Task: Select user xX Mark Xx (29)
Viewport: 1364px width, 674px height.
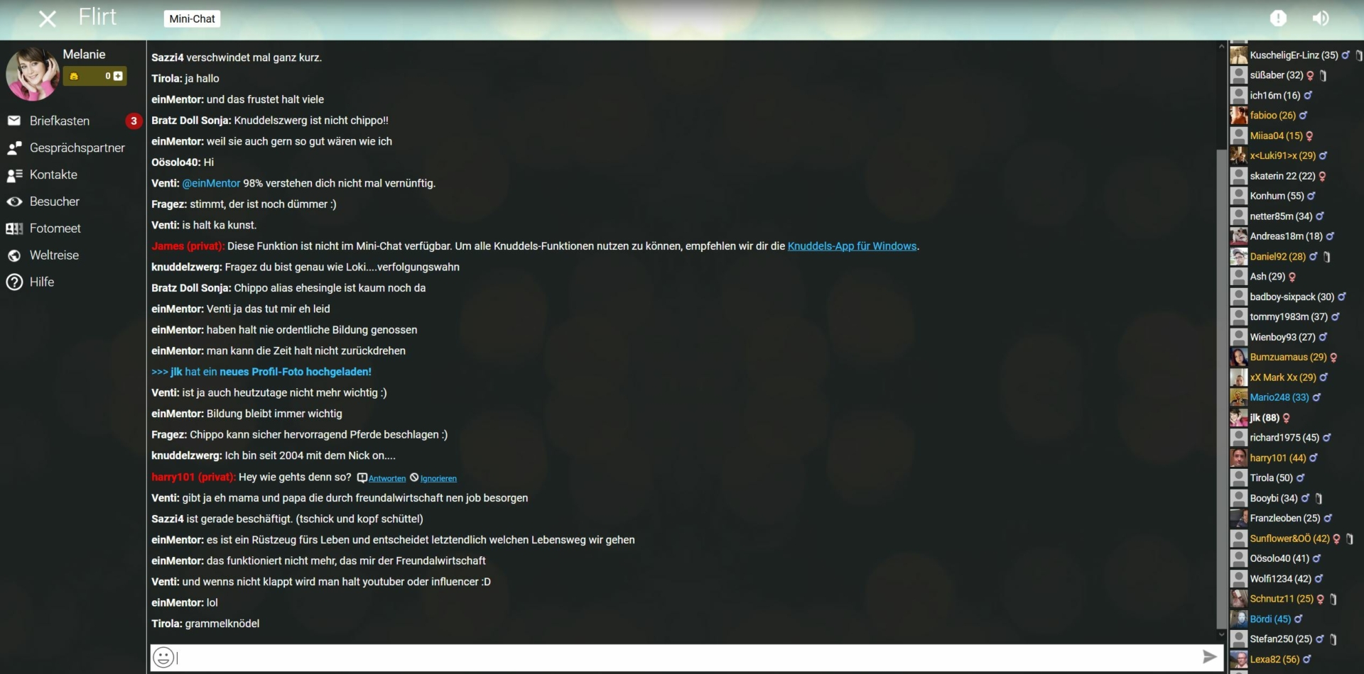Action: pos(1283,377)
